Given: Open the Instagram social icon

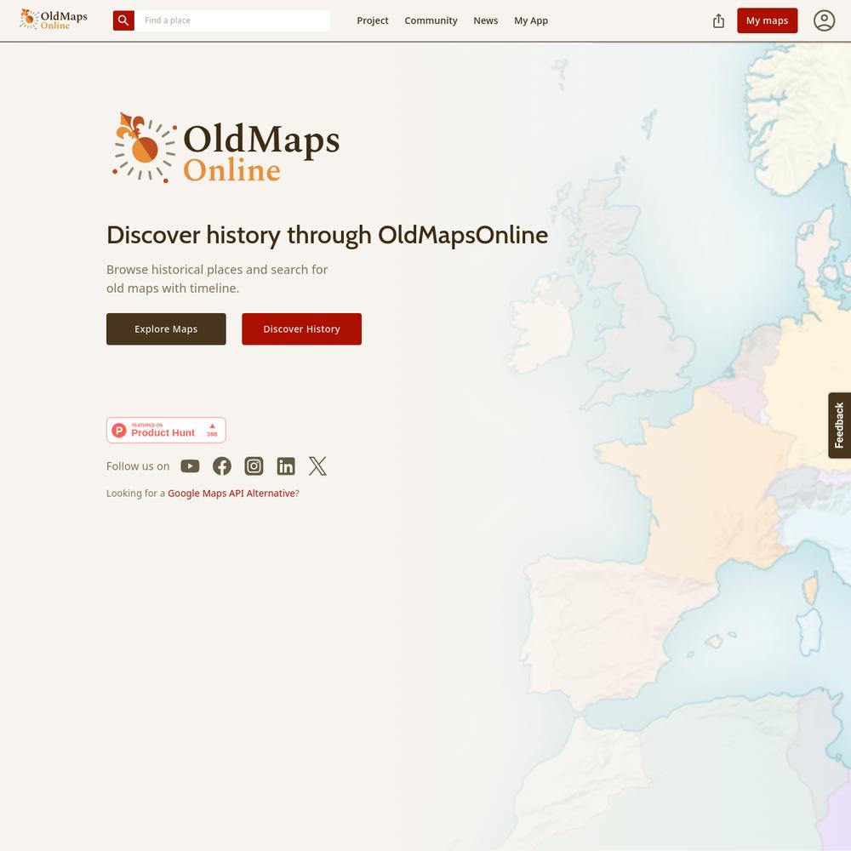Looking at the screenshot, I should pos(254,466).
